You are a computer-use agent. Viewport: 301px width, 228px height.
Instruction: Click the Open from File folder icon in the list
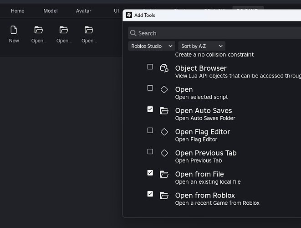(164, 174)
